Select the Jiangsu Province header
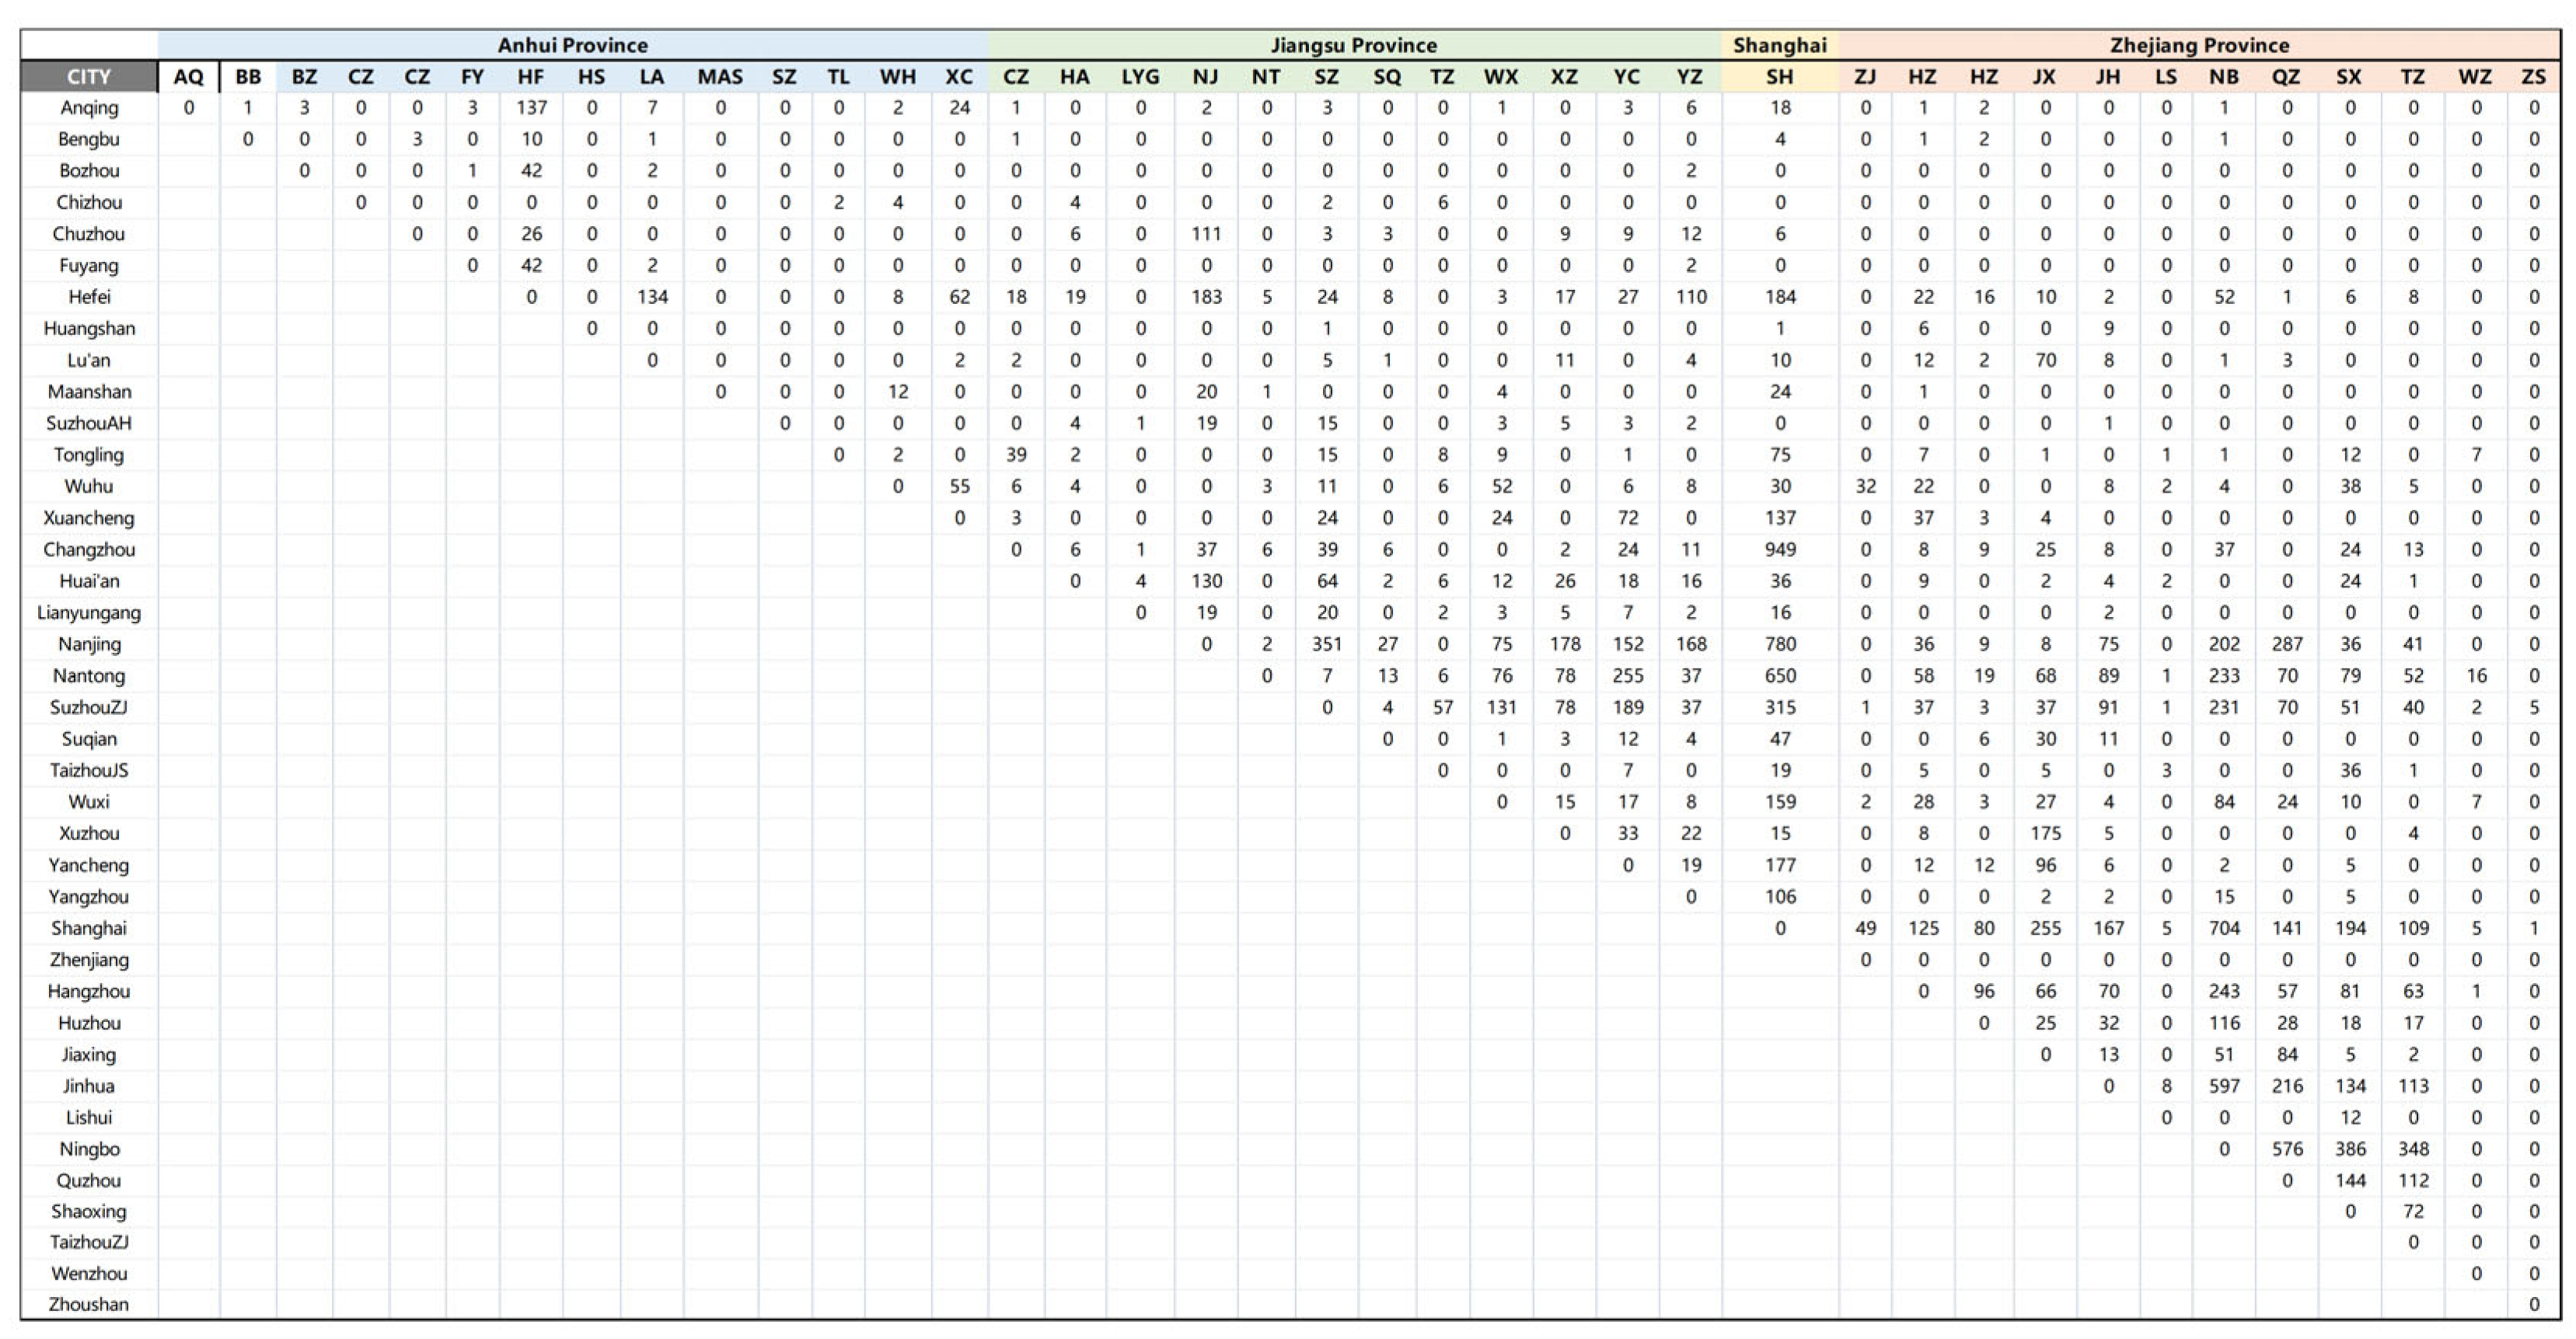Image resolution: width=2576 pixels, height=1339 pixels. pos(1353,45)
